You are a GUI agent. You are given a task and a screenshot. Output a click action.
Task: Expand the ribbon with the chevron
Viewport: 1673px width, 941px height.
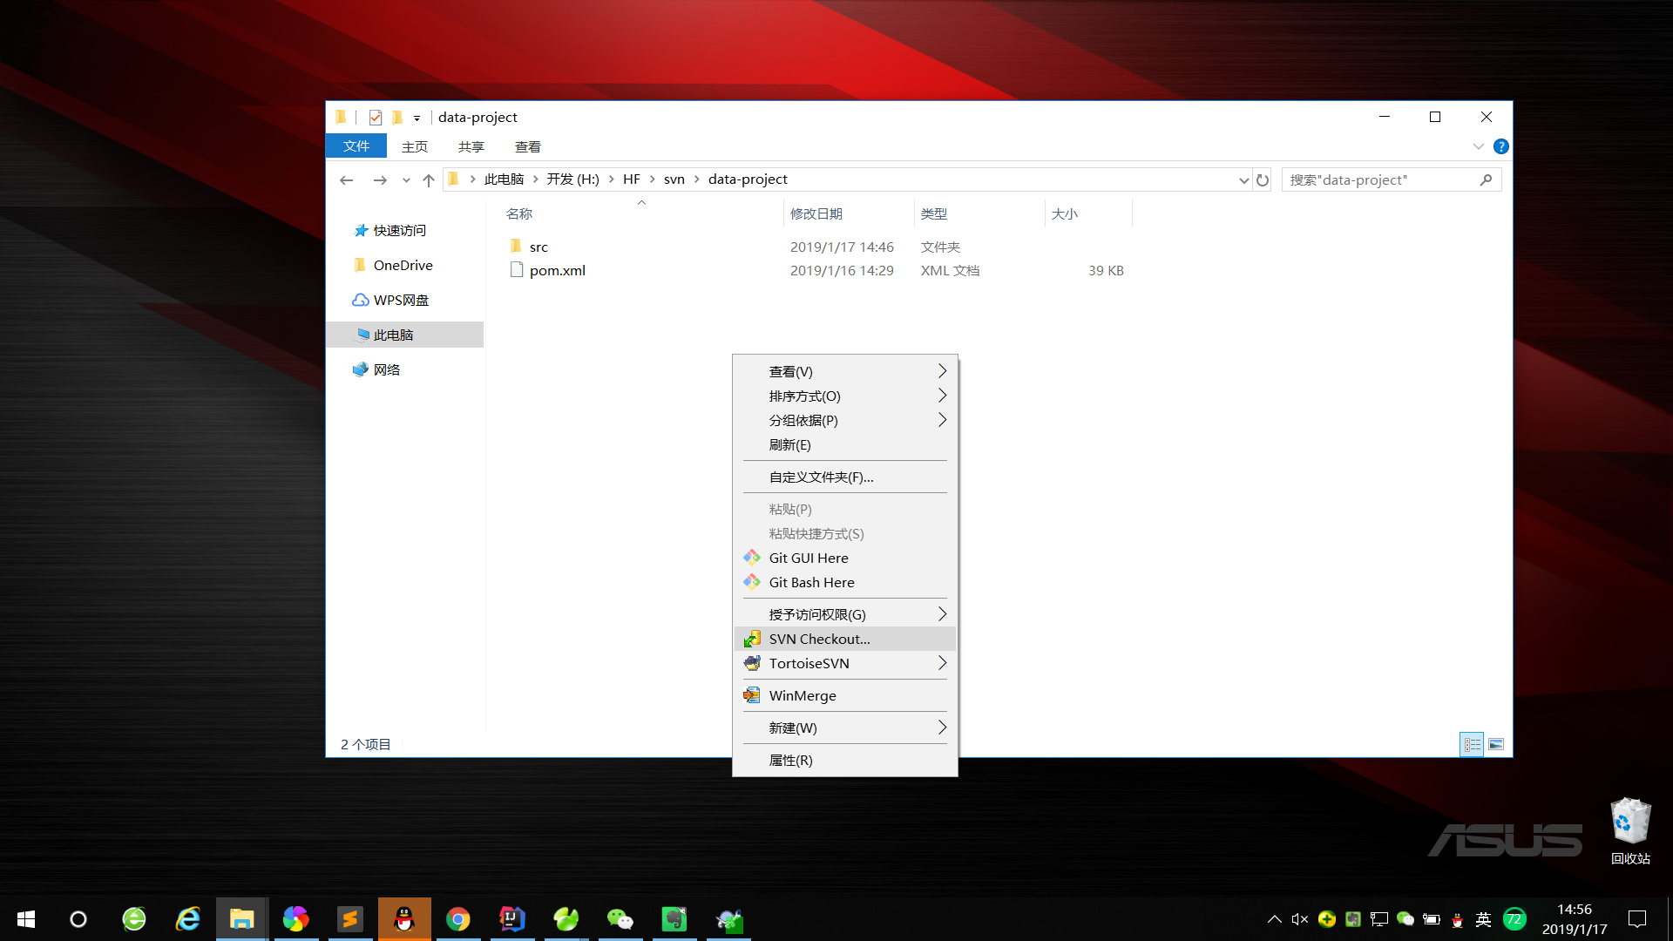tap(1478, 146)
